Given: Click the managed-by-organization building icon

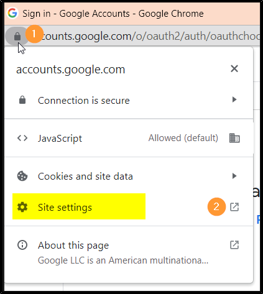Looking at the screenshot, I should 234,138.
